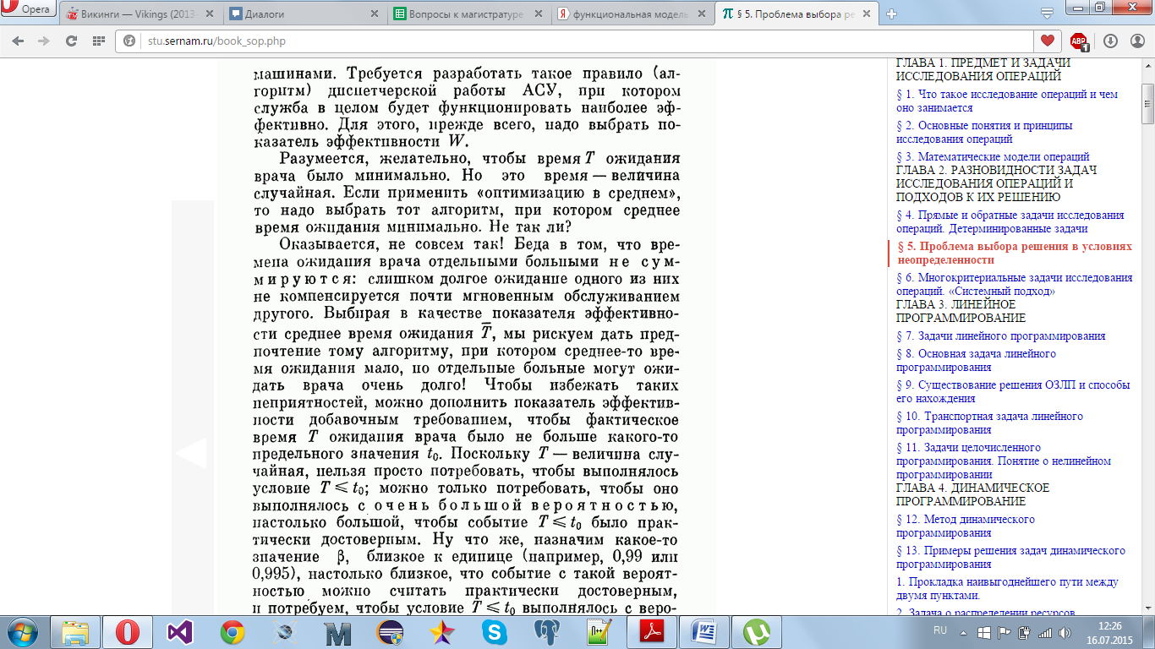Click heading ГЛАВА 3. ЛИНЕЙНОЕ ПРОГРАММИРОВАНИЕ
The height and width of the screenshot is (649, 1155).
coord(961,311)
